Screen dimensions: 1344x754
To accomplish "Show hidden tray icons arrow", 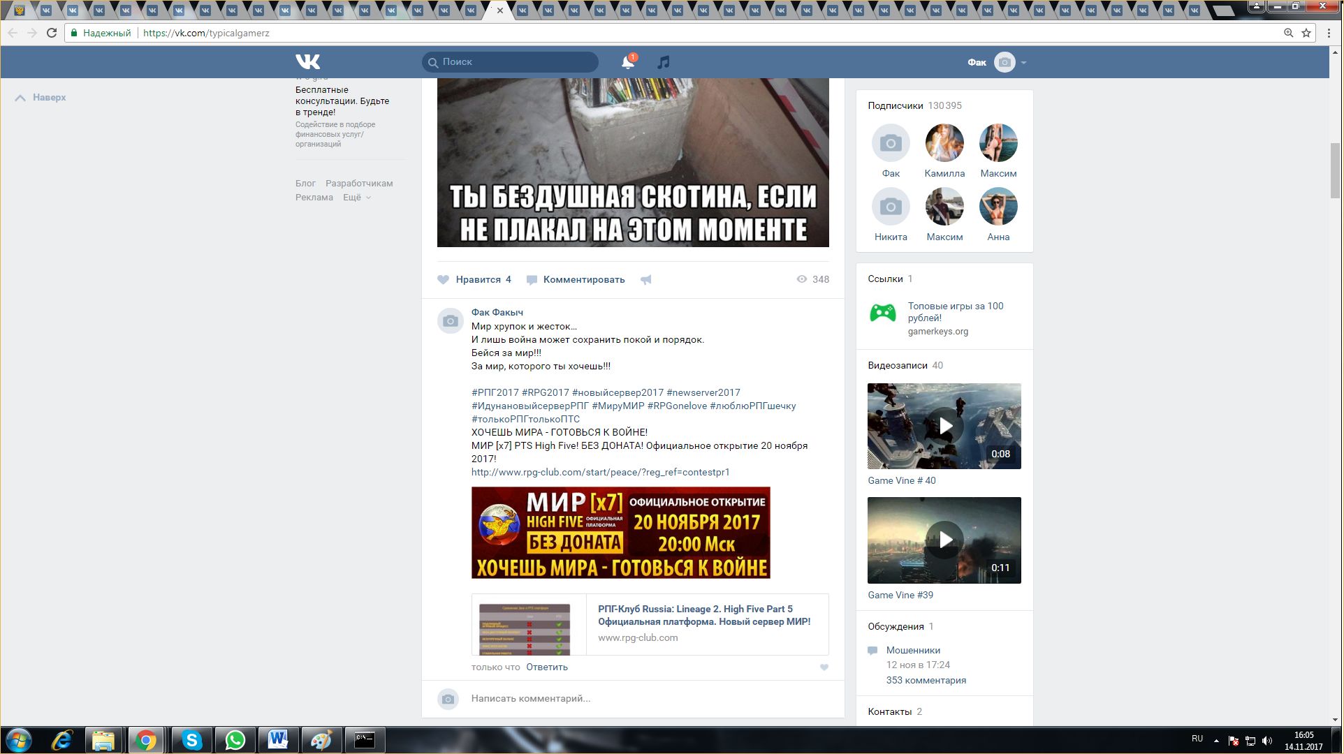I will (x=1216, y=741).
